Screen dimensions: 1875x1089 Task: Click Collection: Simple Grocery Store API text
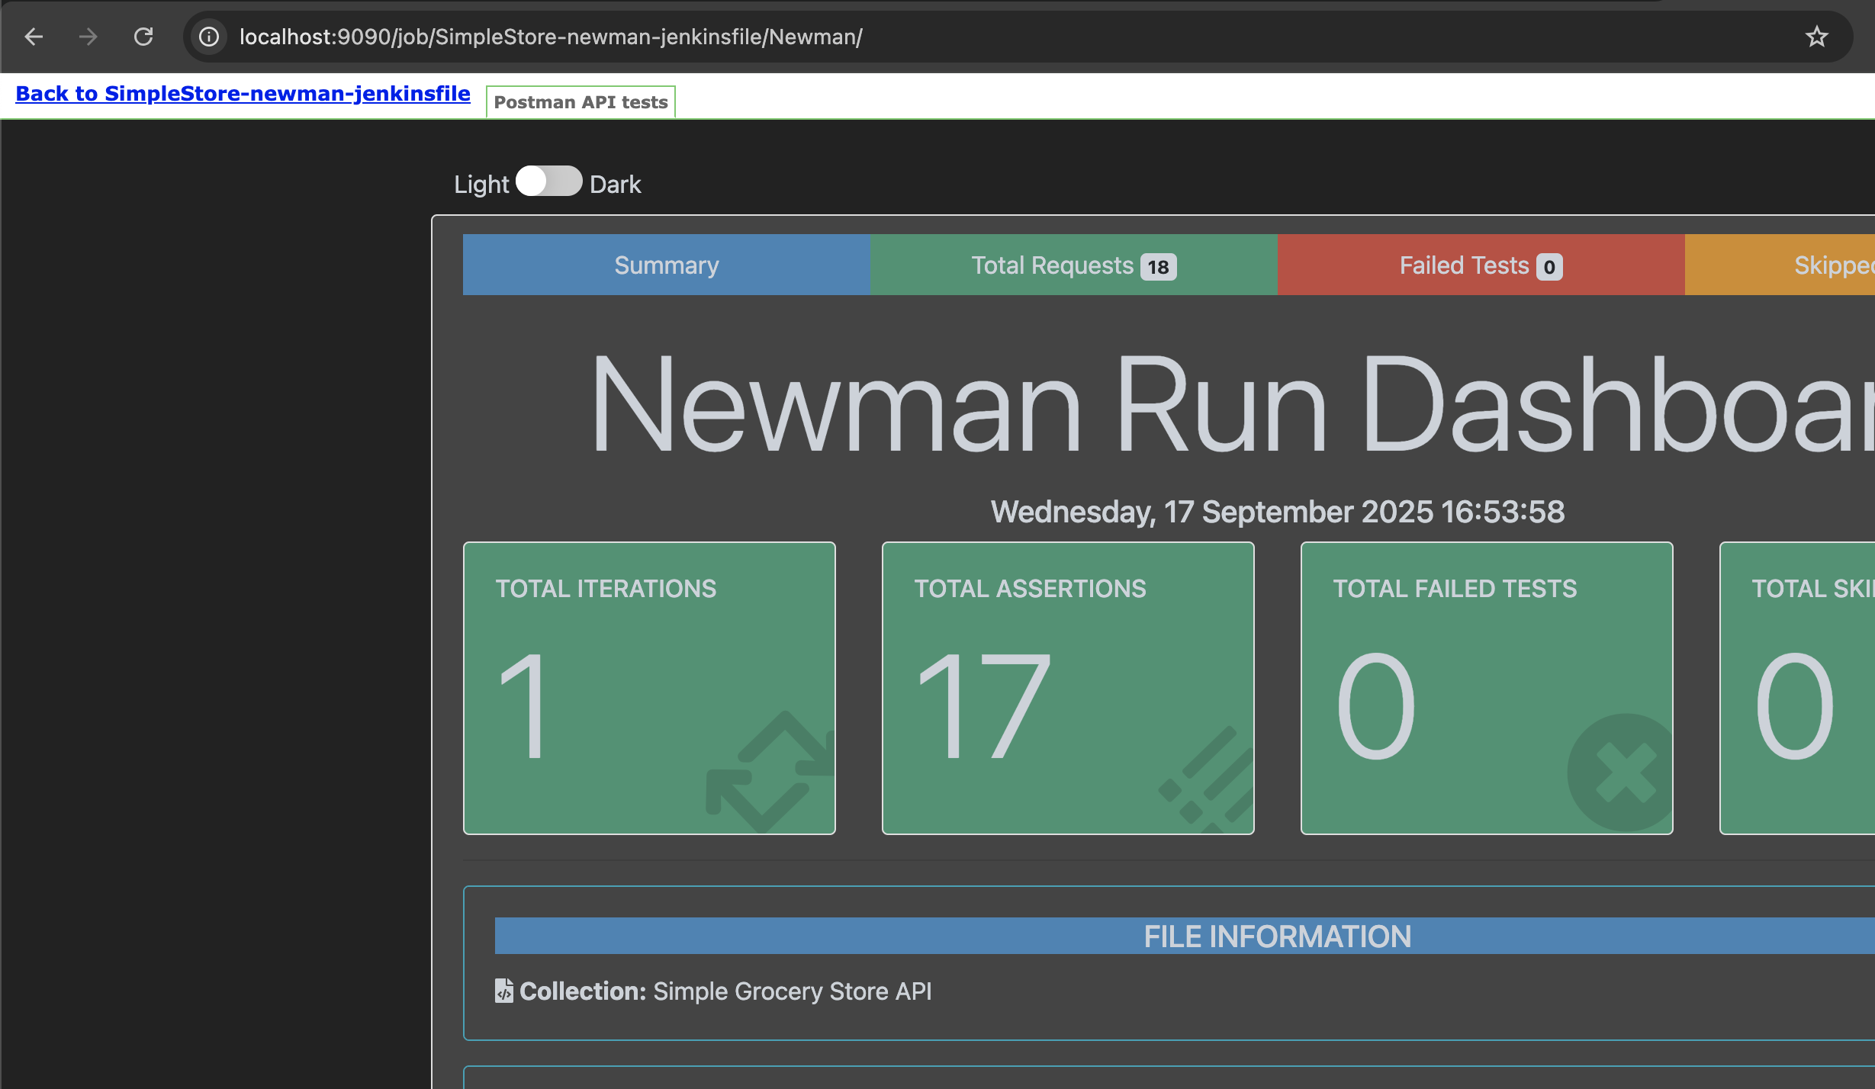[x=725, y=991]
